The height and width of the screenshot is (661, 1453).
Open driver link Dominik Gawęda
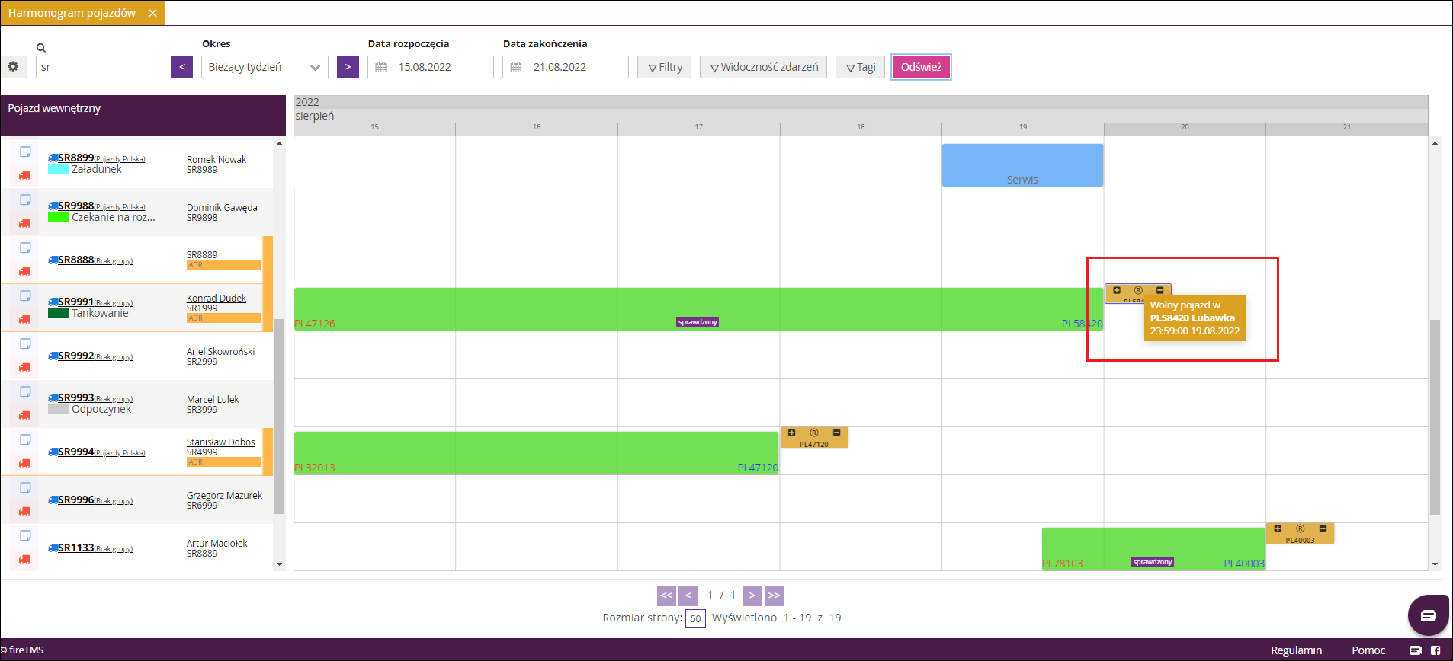point(222,208)
